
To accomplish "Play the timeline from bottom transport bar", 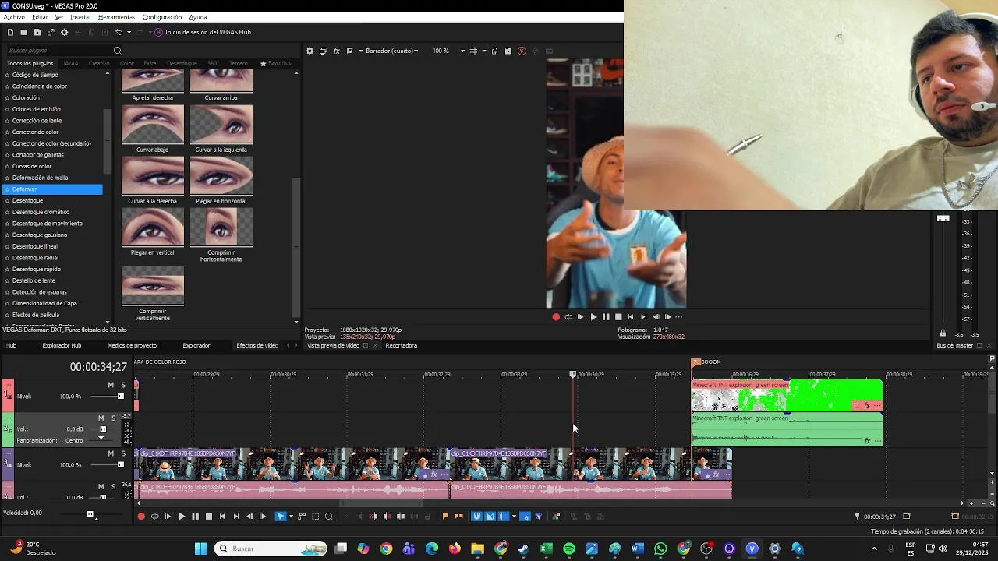I will (x=182, y=517).
